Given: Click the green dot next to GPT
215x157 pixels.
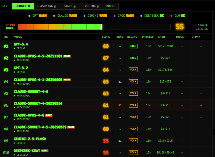Looking at the screenshot, I should click(29, 16).
